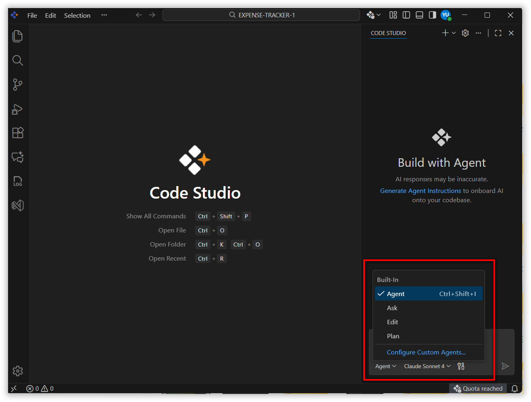
Task: Open the Manage gear at the sidebar bottom
Action: [x=18, y=371]
